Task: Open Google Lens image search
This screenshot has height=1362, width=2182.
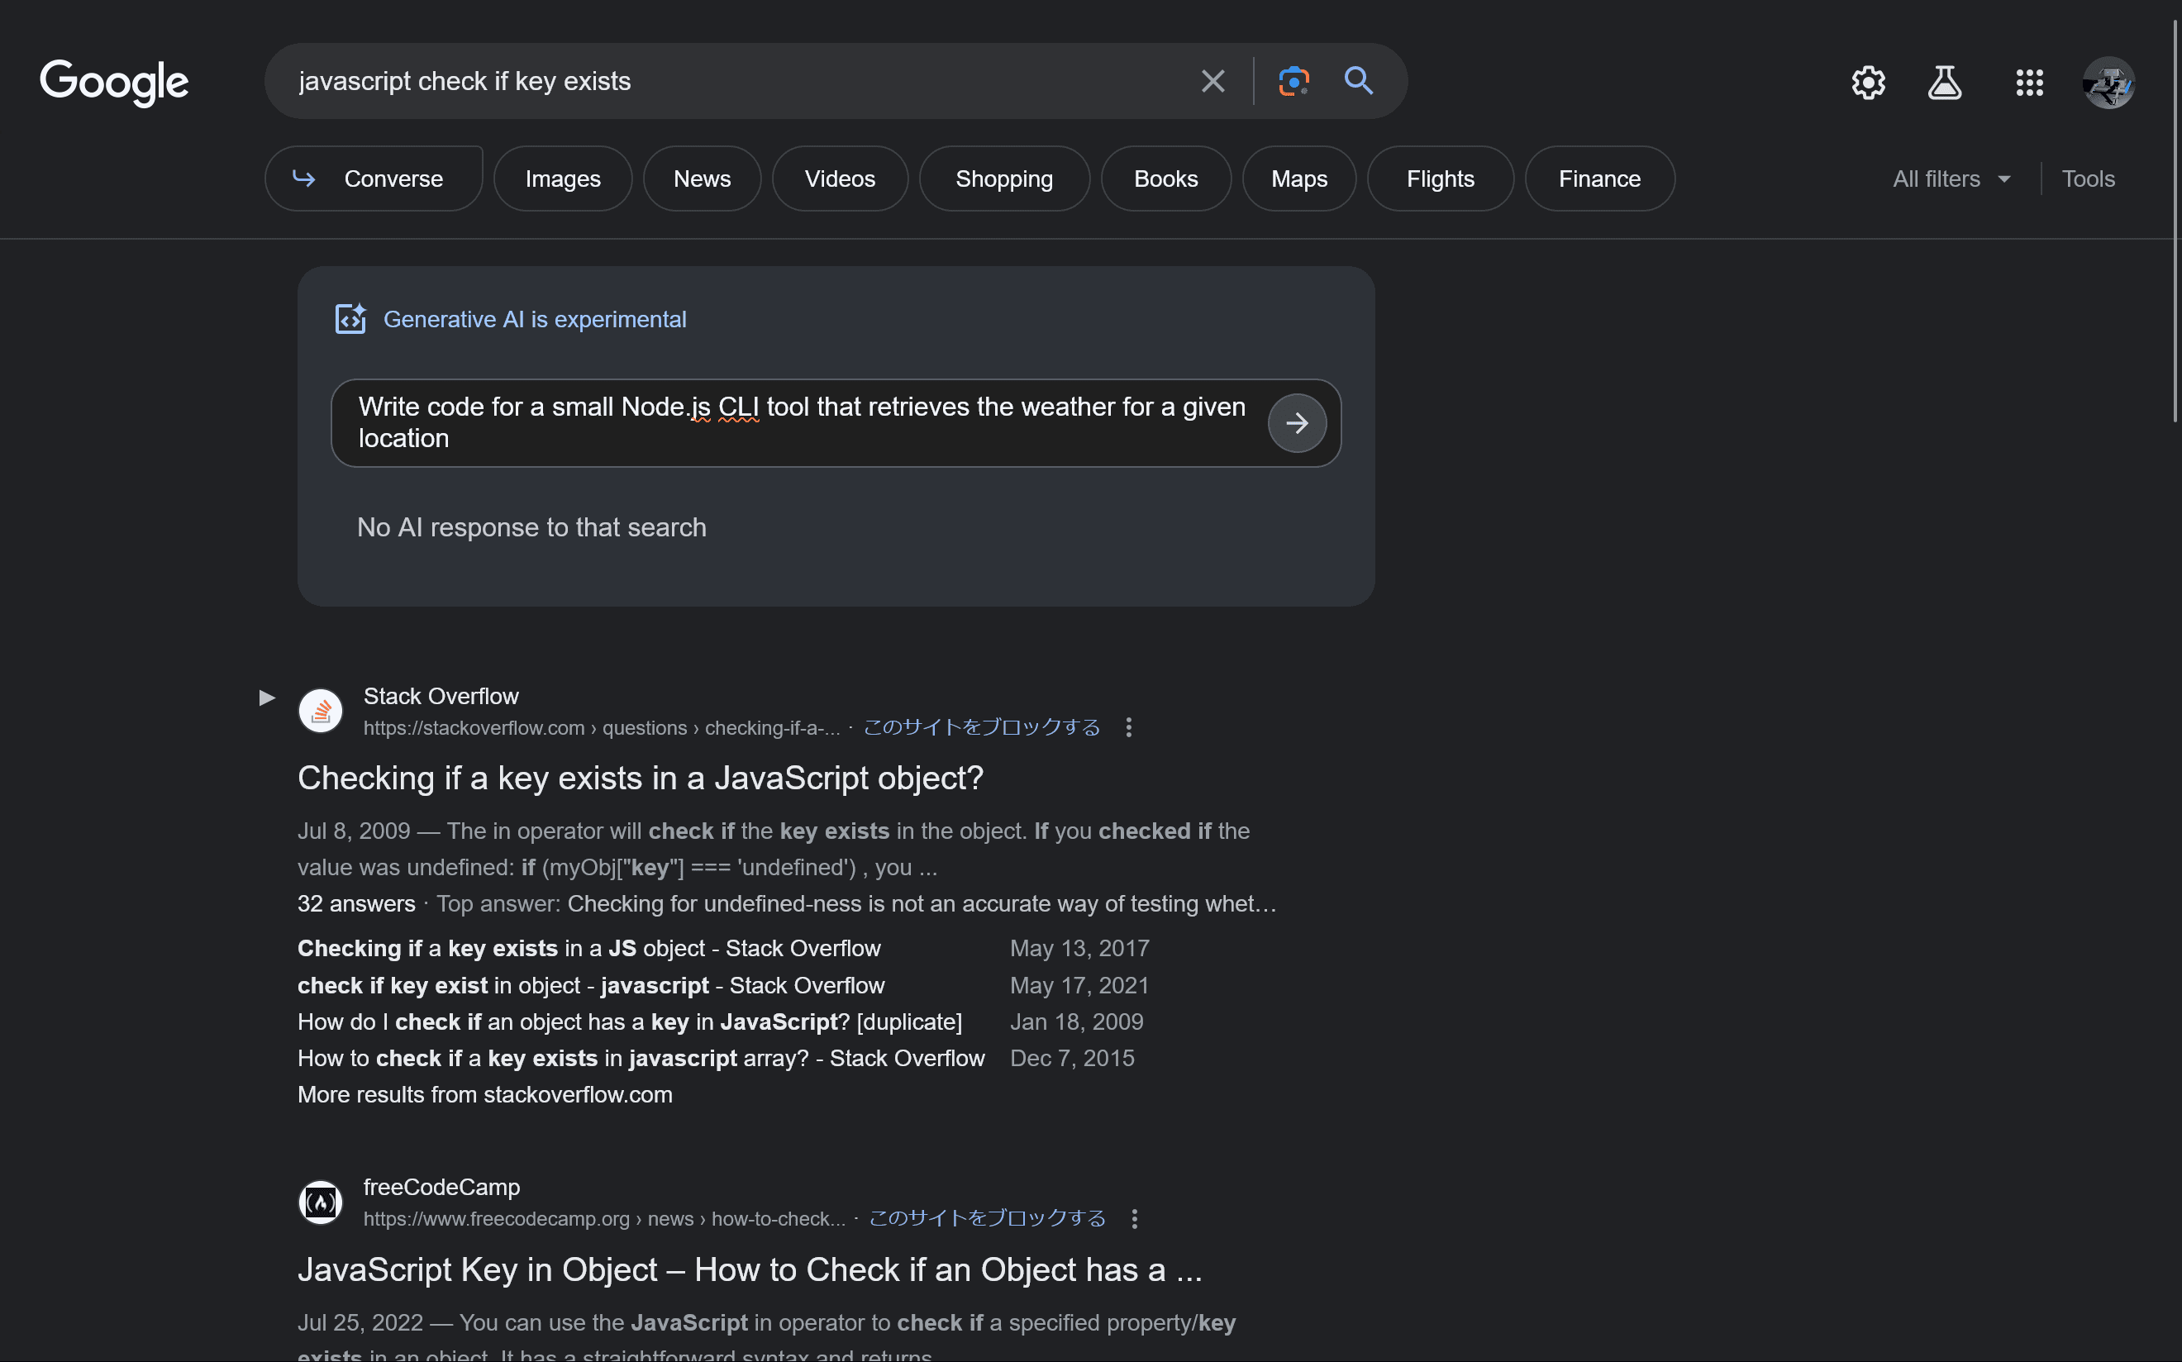Action: coord(1293,81)
